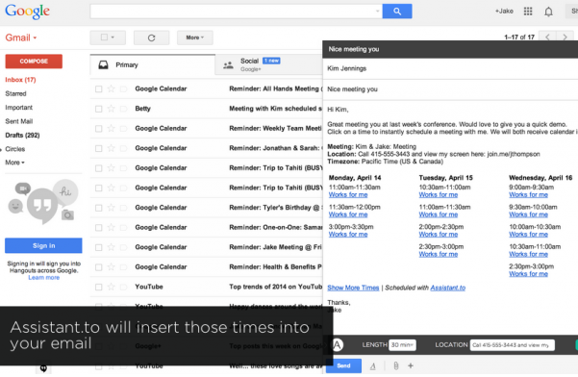Click the LOCATION field in Assistant.to bar

tap(513, 345)
